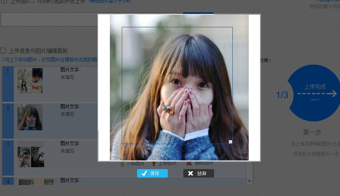Click 未填写 text under row 1

(x=67, y=77)
